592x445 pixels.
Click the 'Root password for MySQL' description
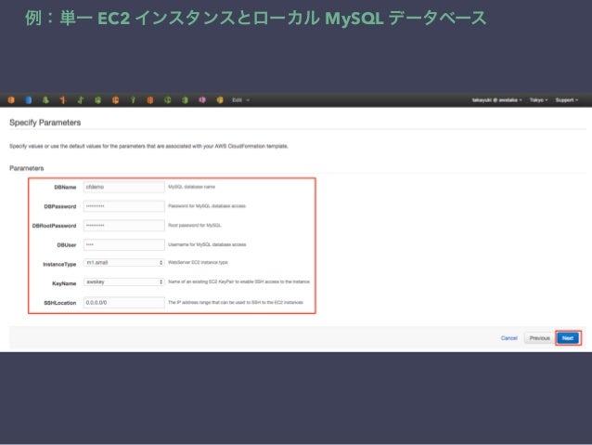click(195, 226)
